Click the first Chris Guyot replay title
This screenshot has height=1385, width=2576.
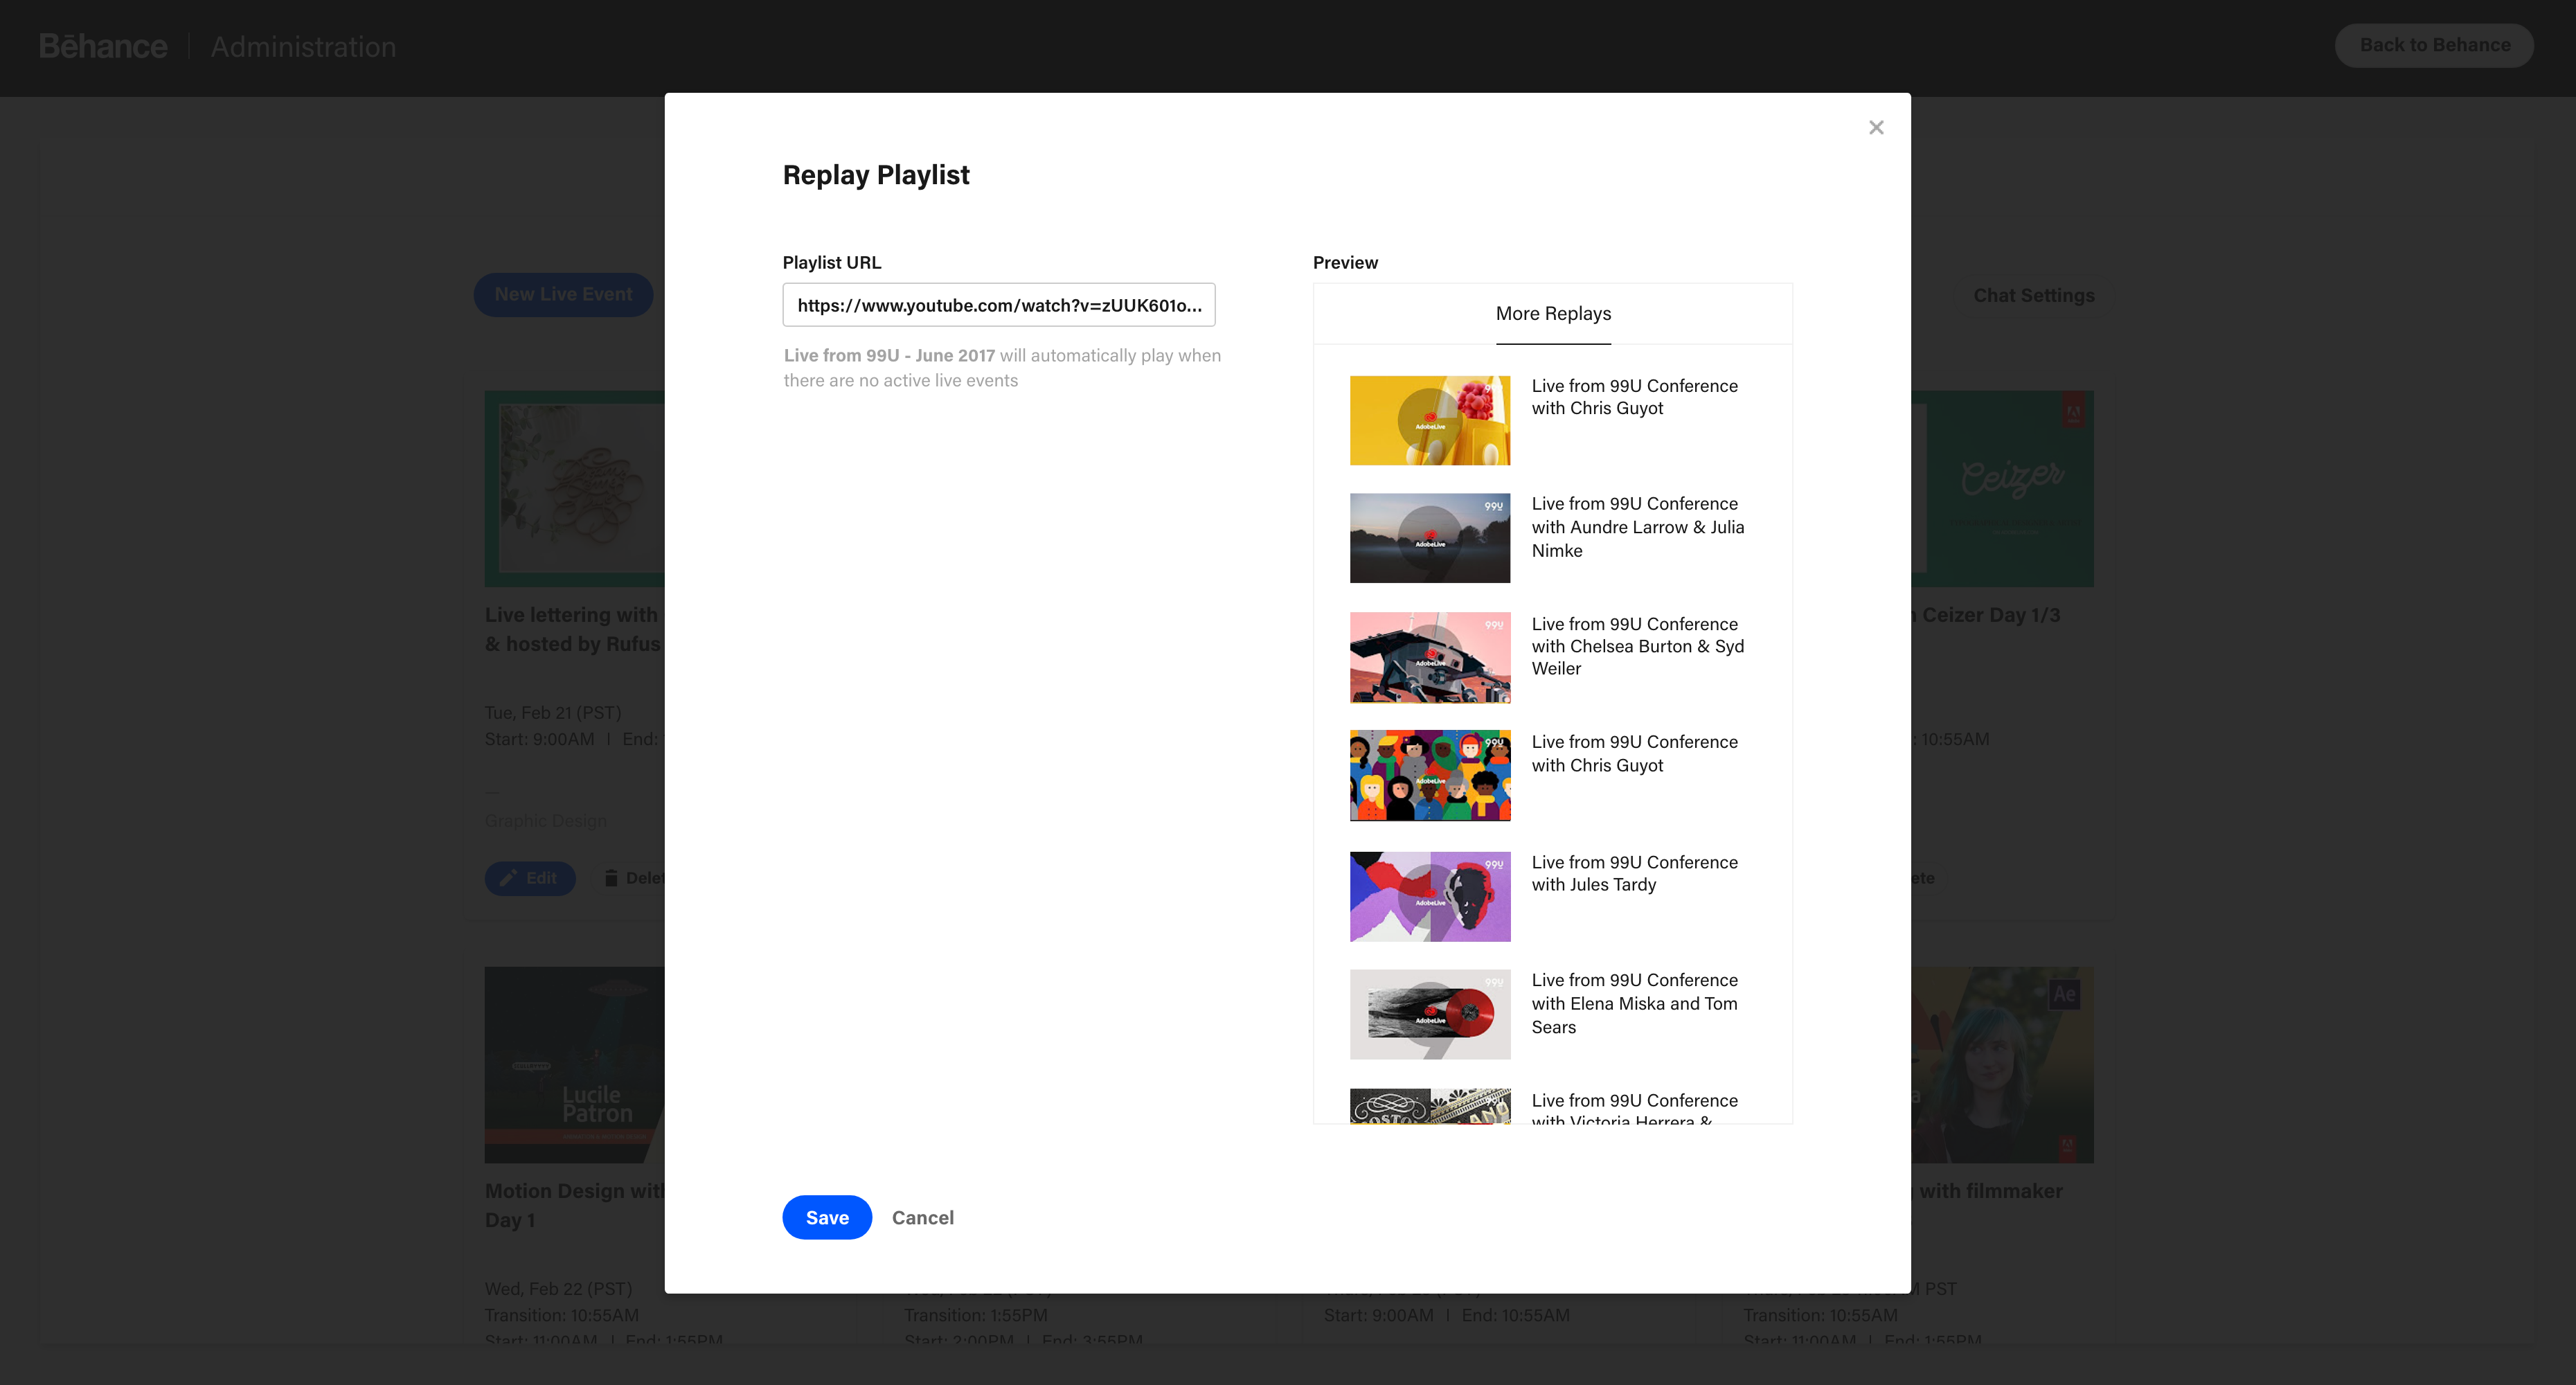click(x=1634, y=397)
